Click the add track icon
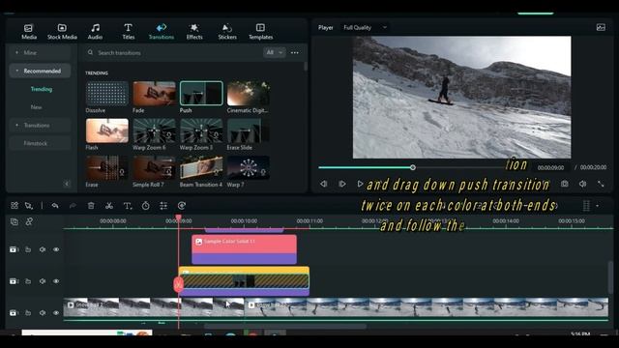 coord(15,221)
